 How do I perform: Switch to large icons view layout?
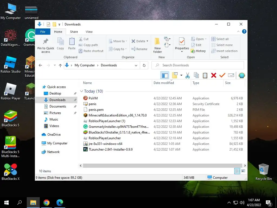(x=243, y=171)
